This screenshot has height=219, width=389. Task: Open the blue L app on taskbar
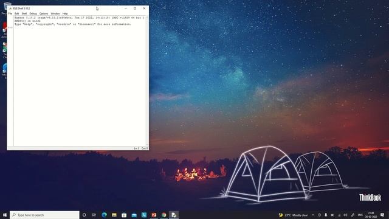pyautogui.click(x=144, y=215)
